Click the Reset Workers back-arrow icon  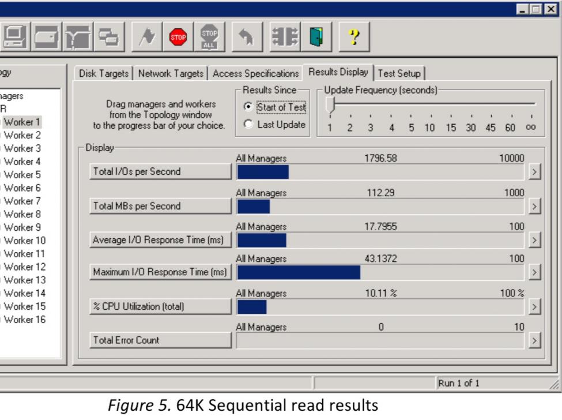(247, 36)
